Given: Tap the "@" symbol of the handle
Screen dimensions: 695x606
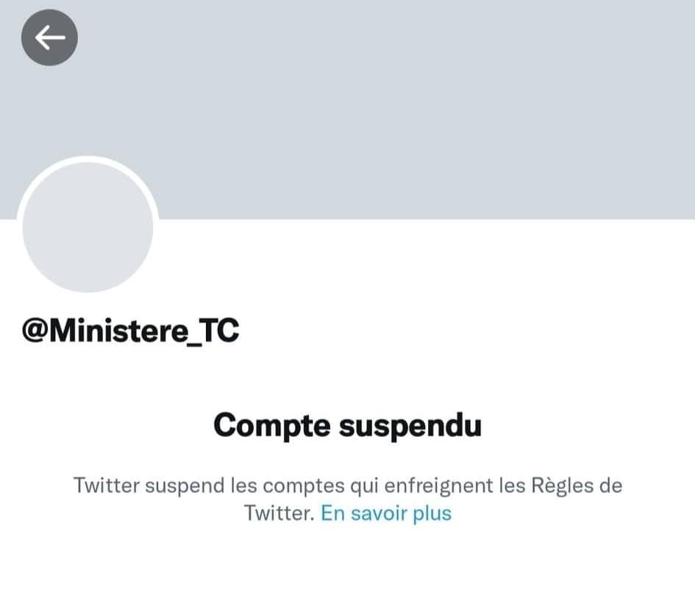Looking at the screenshot, I should pyautogui.click(x=35, y=331).
